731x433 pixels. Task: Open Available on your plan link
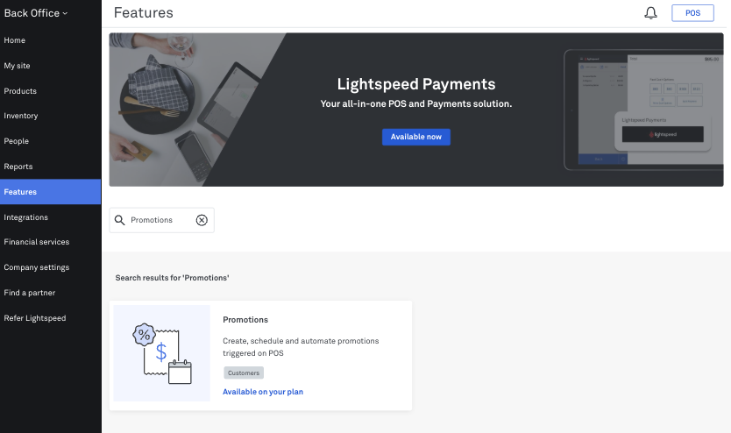point(263,392)
